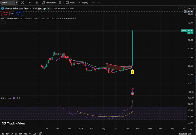
Task: Click the large green weekly candle
Action: pyautogui.click(x=133, y=48)
